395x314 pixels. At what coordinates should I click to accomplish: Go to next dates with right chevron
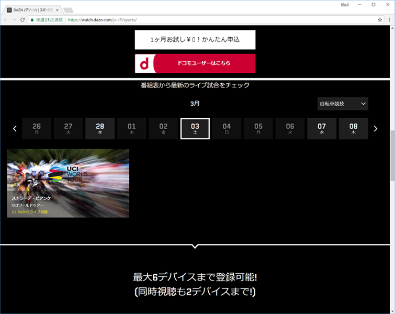tap(376, 129)
